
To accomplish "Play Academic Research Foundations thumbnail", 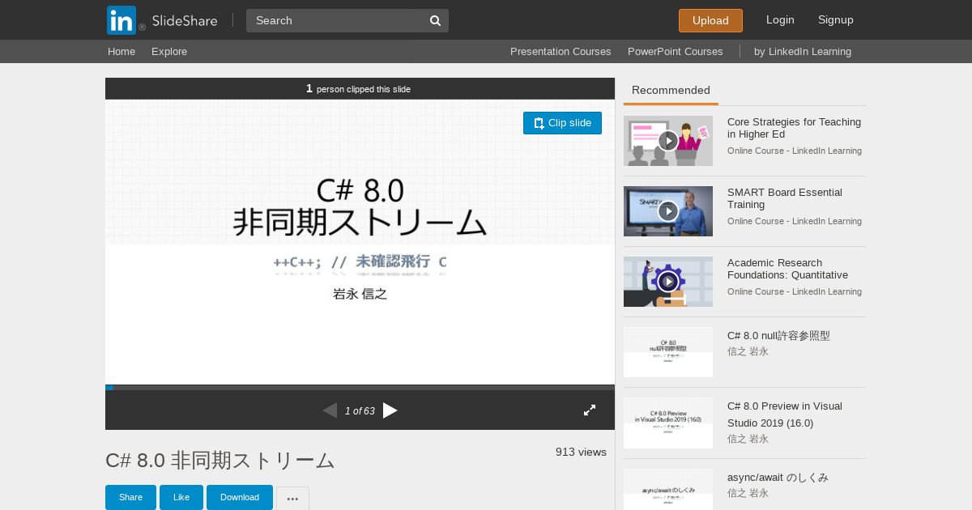I will point(668,282).
